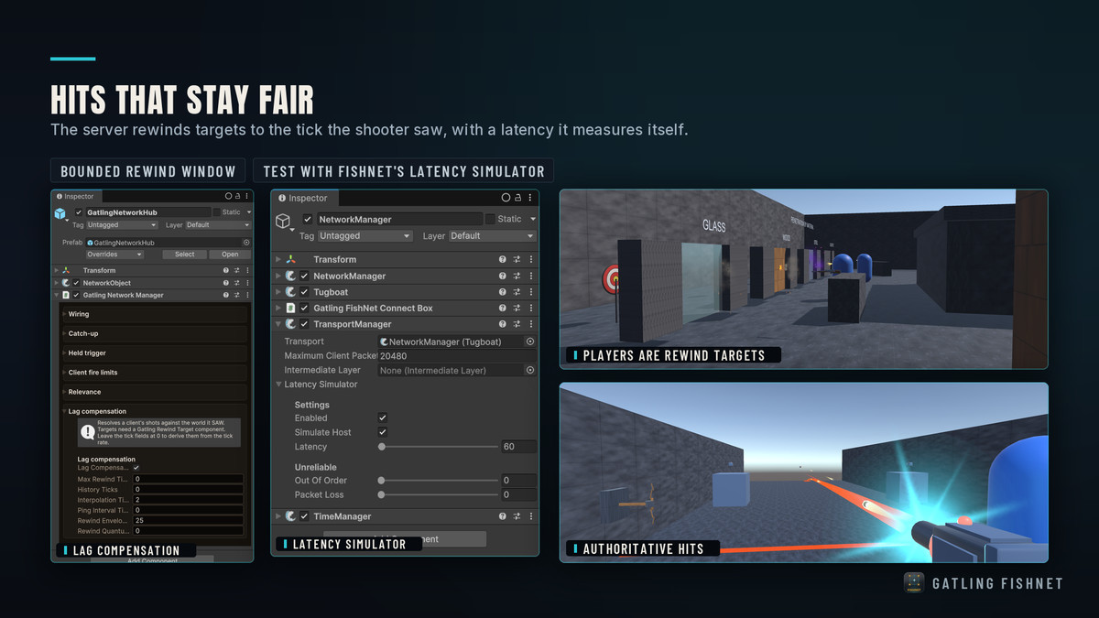Open the Tag Untagged dropdown for NetworkManager

pos(365,235)
